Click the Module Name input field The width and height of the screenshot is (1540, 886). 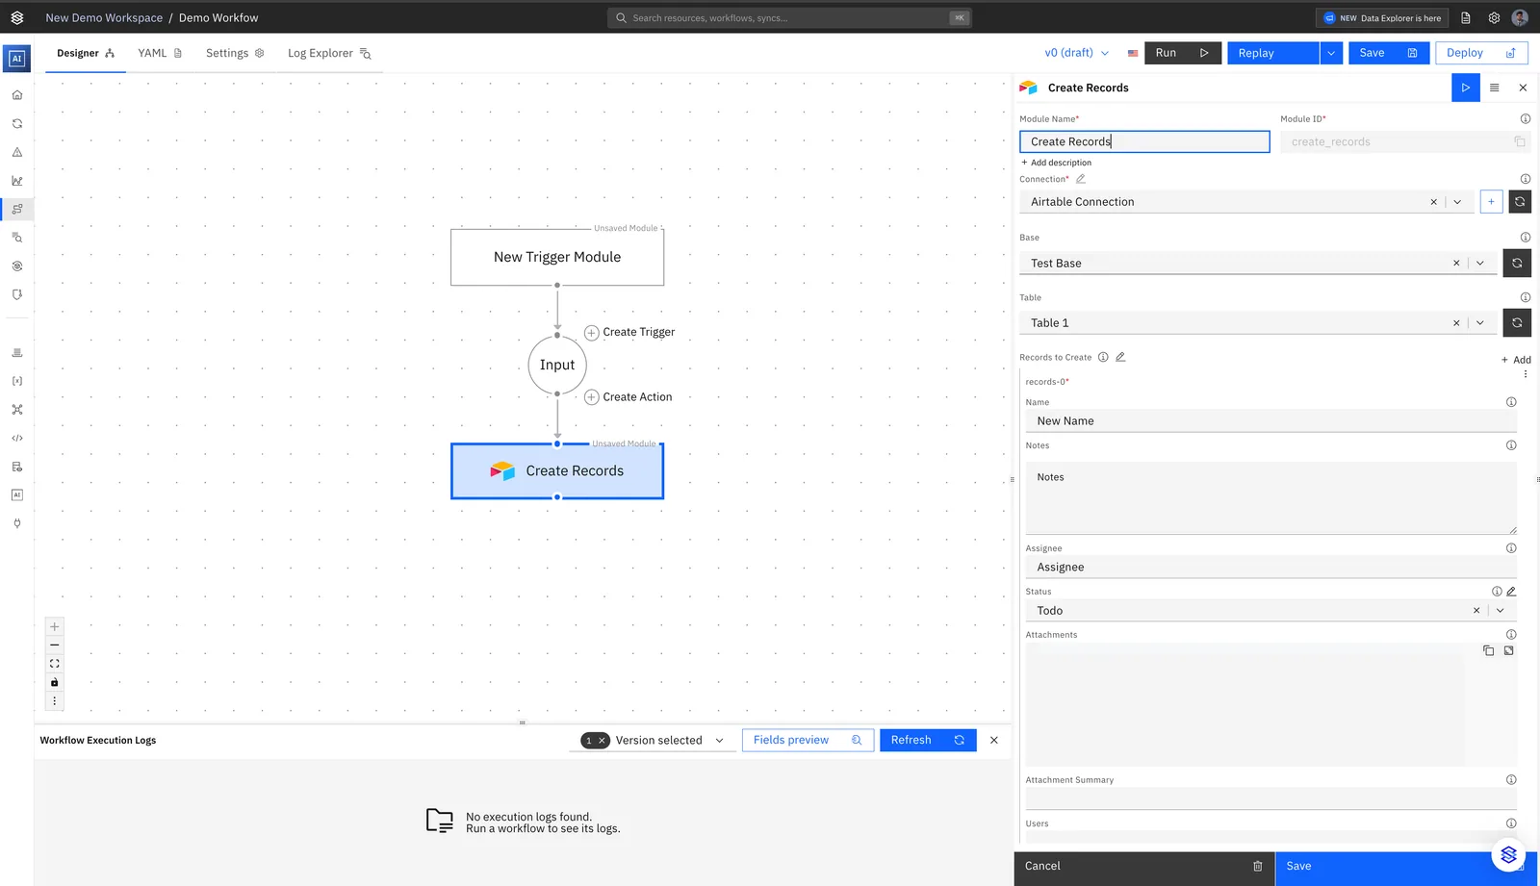[1144, 141]
